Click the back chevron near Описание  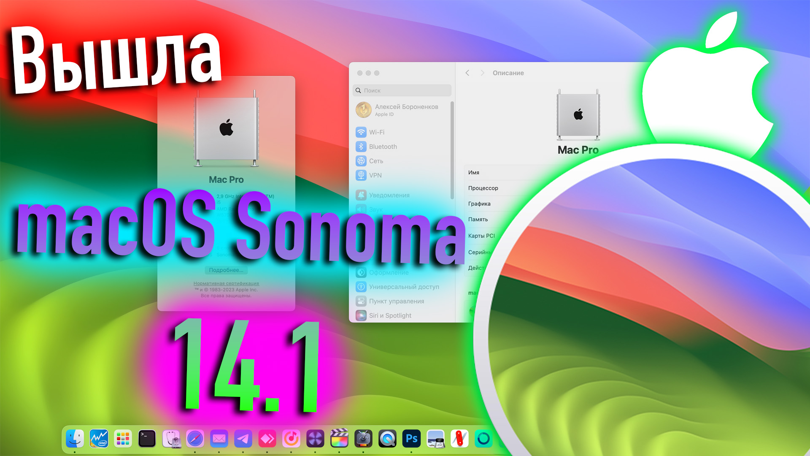[x=467, y=73]
